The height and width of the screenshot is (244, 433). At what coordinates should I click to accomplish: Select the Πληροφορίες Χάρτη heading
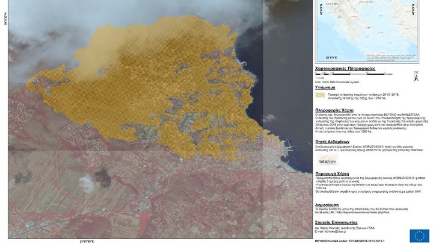click(337, 111)
